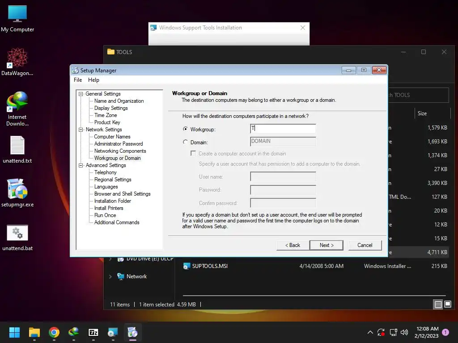Launch Internet Download Manager desktop shortcut
Image resolution: width=458 pixels, height=343 pixels.
pyautogui.click(x=17, y=109)
